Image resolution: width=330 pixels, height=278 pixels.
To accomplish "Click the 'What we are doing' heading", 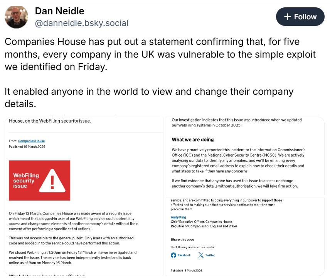I will point(192,140).
